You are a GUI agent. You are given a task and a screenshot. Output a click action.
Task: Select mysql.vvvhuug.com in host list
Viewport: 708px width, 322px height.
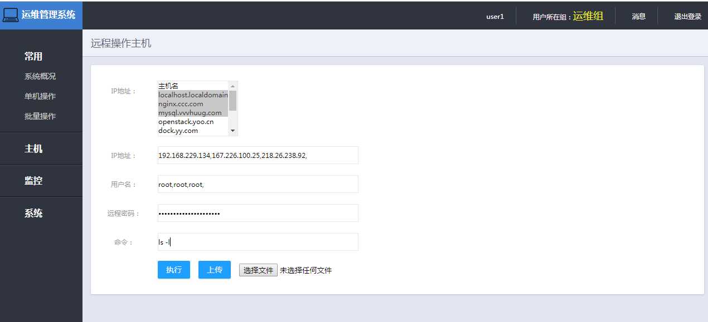coord(193,113)
